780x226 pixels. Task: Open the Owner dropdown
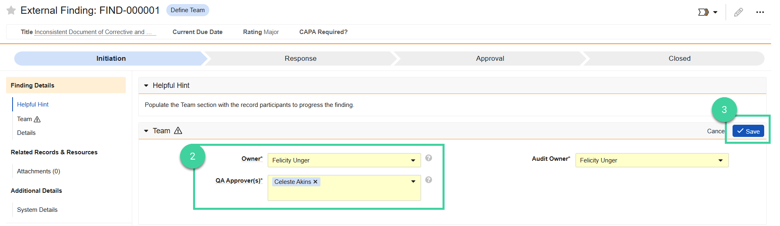344,160
